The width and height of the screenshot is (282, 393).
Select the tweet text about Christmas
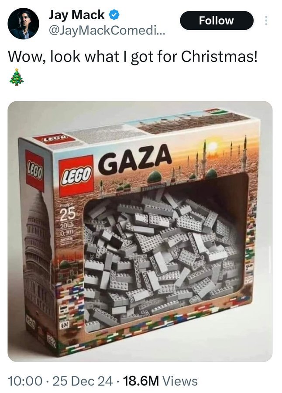coord(133,57)
